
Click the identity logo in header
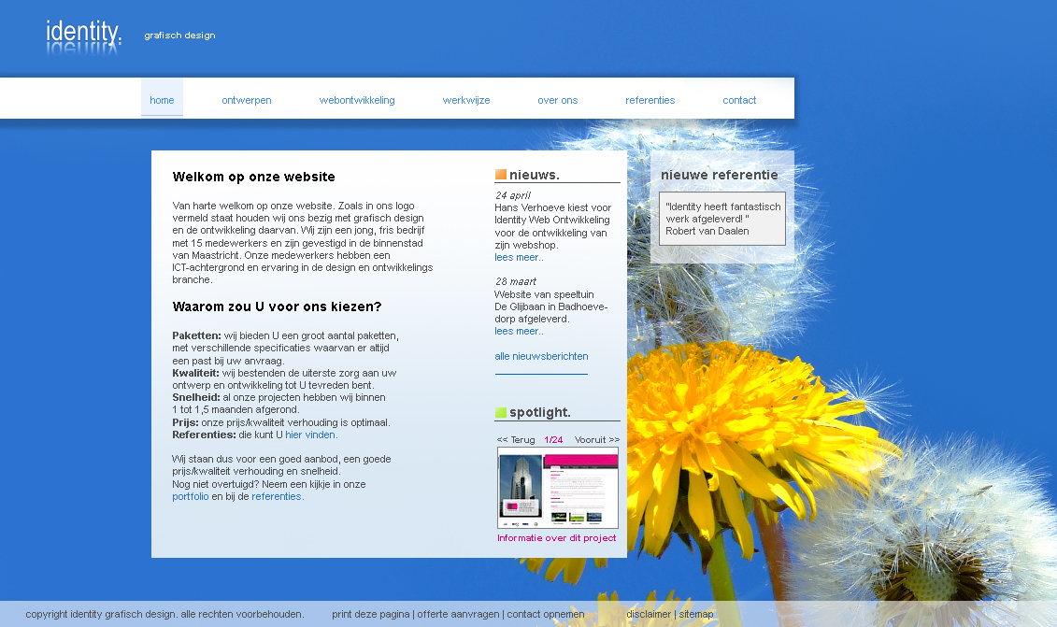tap(83, 36)
